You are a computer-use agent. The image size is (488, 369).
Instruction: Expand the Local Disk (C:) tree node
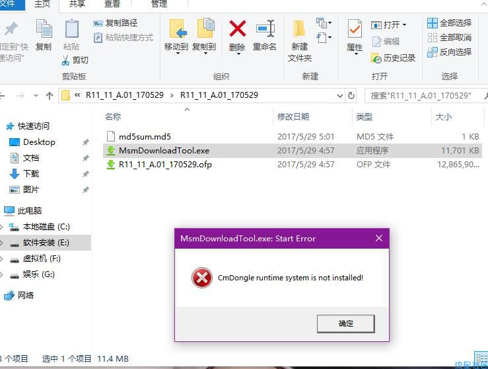point(1,227)
